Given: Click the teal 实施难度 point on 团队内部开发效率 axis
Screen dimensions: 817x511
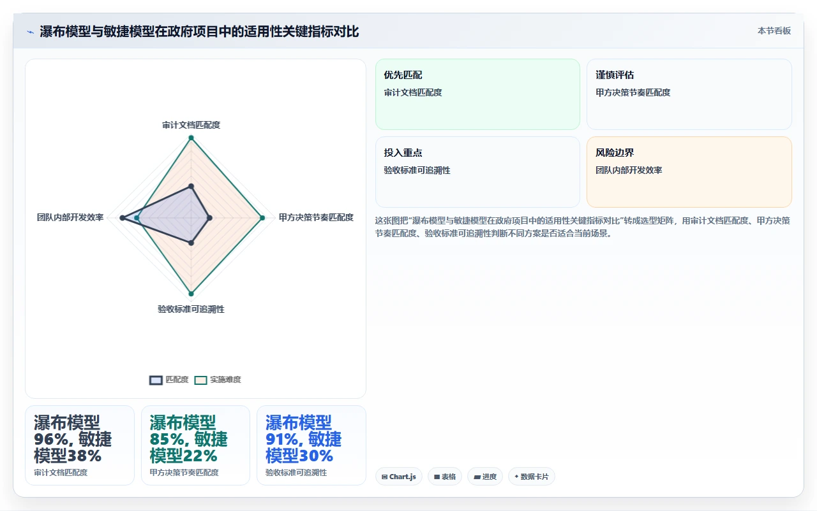Looking at the screenshot, I should pyautogui.click(x=137, y=218).
